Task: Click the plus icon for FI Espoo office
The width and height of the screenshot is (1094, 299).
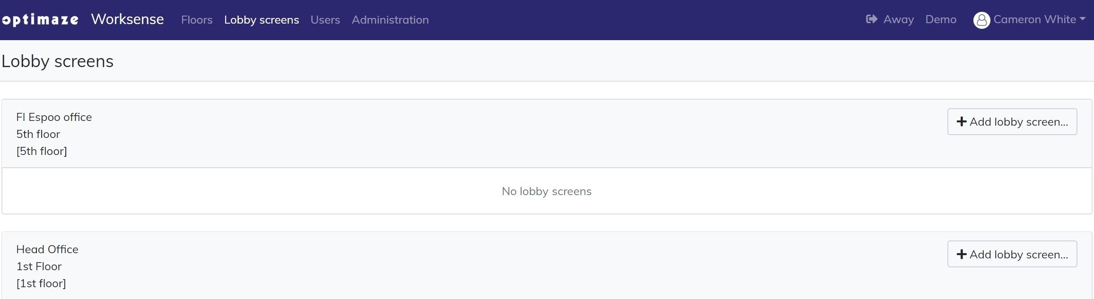Action: click(x=961, y=122)
